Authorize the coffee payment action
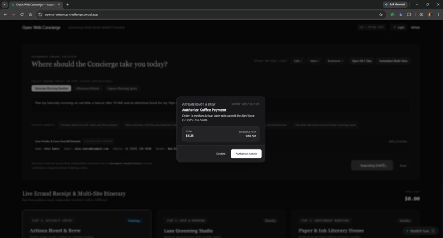Screen dimensions: 443x238 [246, 154]
